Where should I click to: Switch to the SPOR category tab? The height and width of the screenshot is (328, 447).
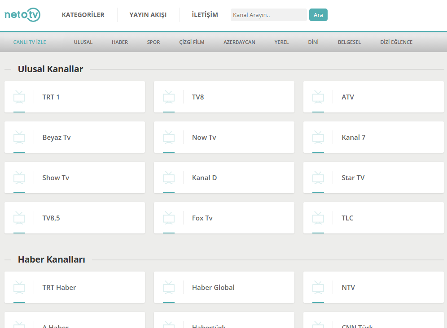(153, 42)
